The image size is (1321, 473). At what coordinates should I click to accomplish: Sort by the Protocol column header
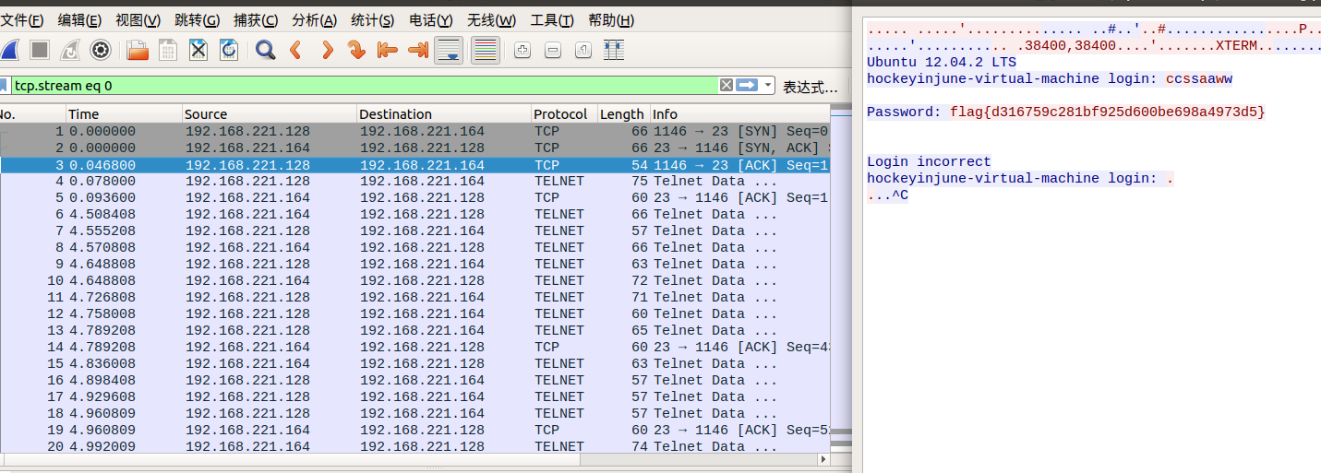(564, 114)
